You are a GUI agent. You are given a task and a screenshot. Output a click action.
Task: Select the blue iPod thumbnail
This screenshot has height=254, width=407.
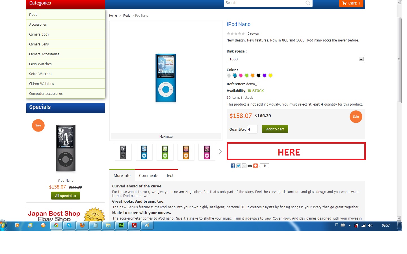[x=144, y=152]
